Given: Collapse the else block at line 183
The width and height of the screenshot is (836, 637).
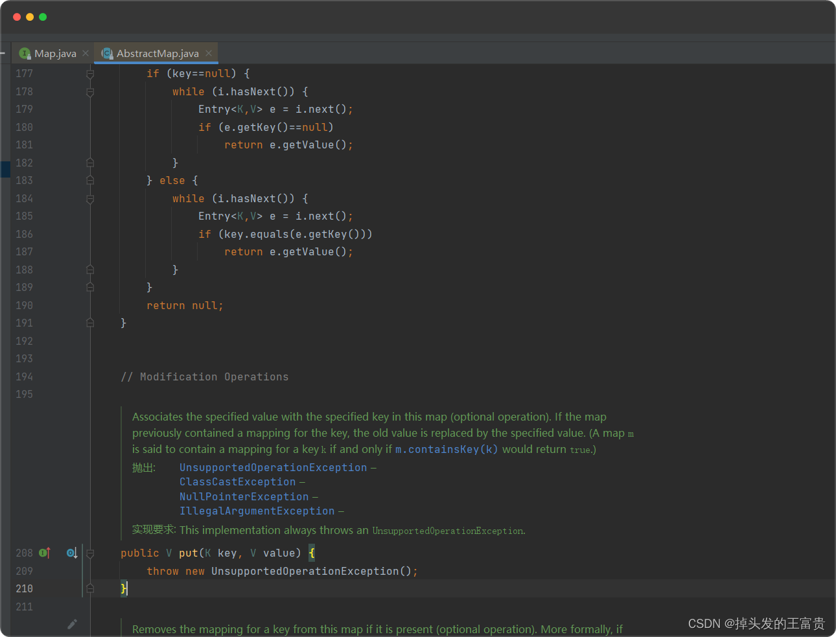Looking at the screenshot, I should [90, 181].
